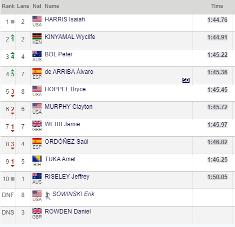Click the Name column header
The height and width of the screenshot is (227, 235).
pyautogui.click(x=52, y=6)
